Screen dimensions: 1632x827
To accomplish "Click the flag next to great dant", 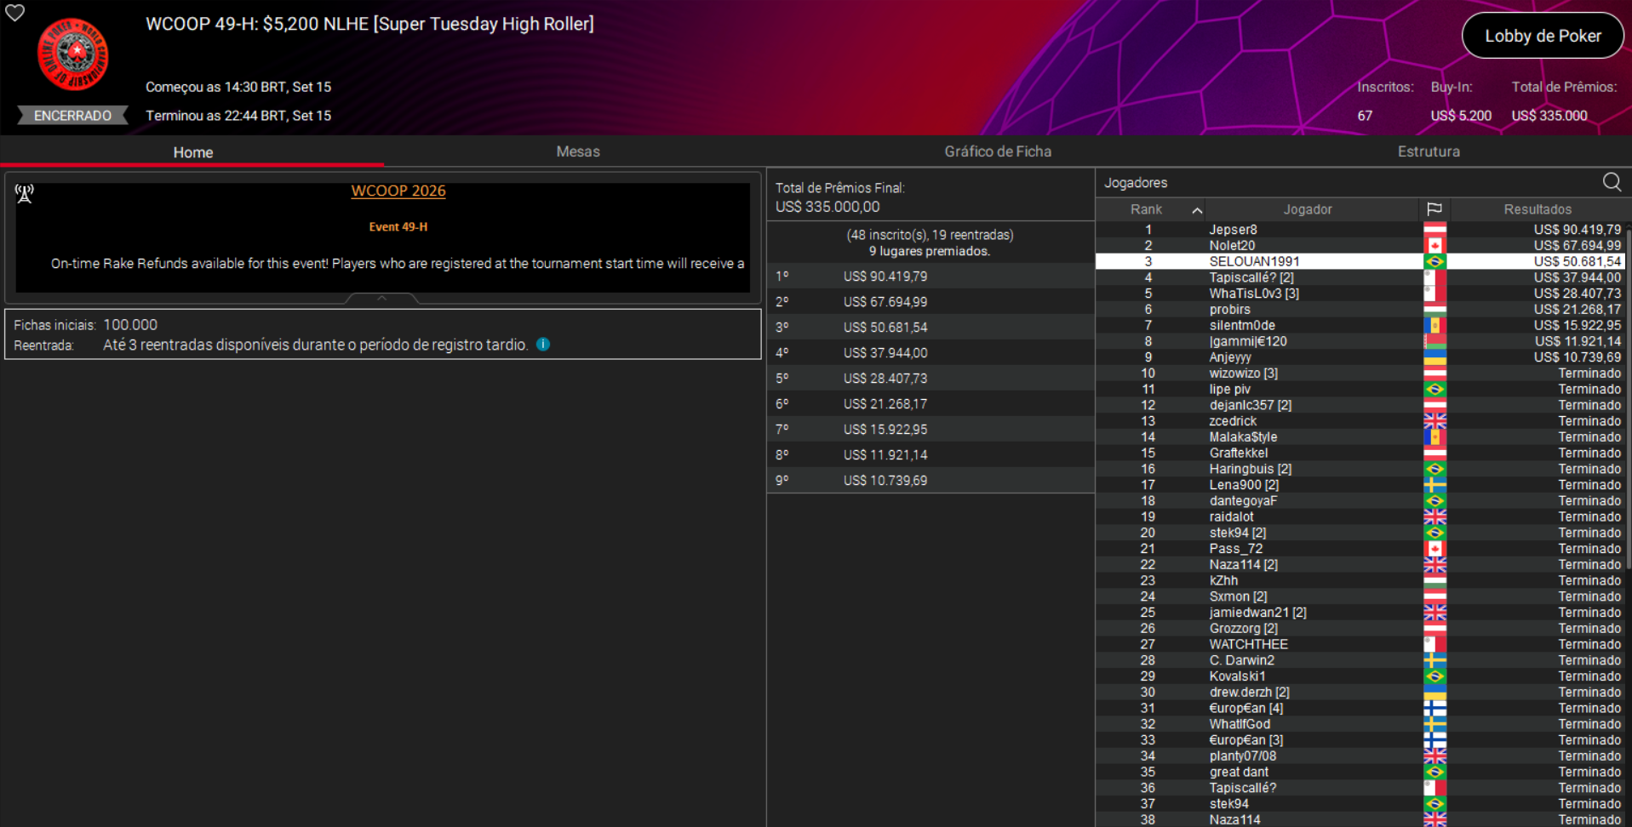I will (1434, 773).
